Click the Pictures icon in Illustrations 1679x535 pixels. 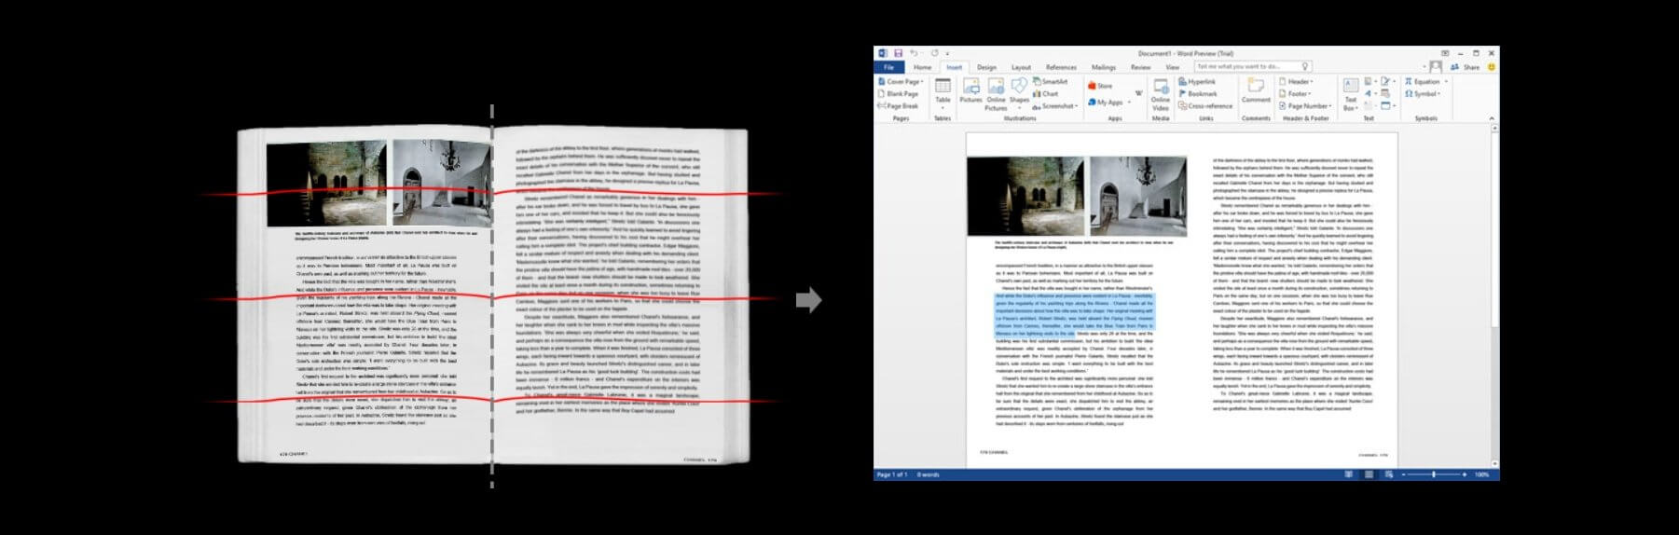pos(970,90)
